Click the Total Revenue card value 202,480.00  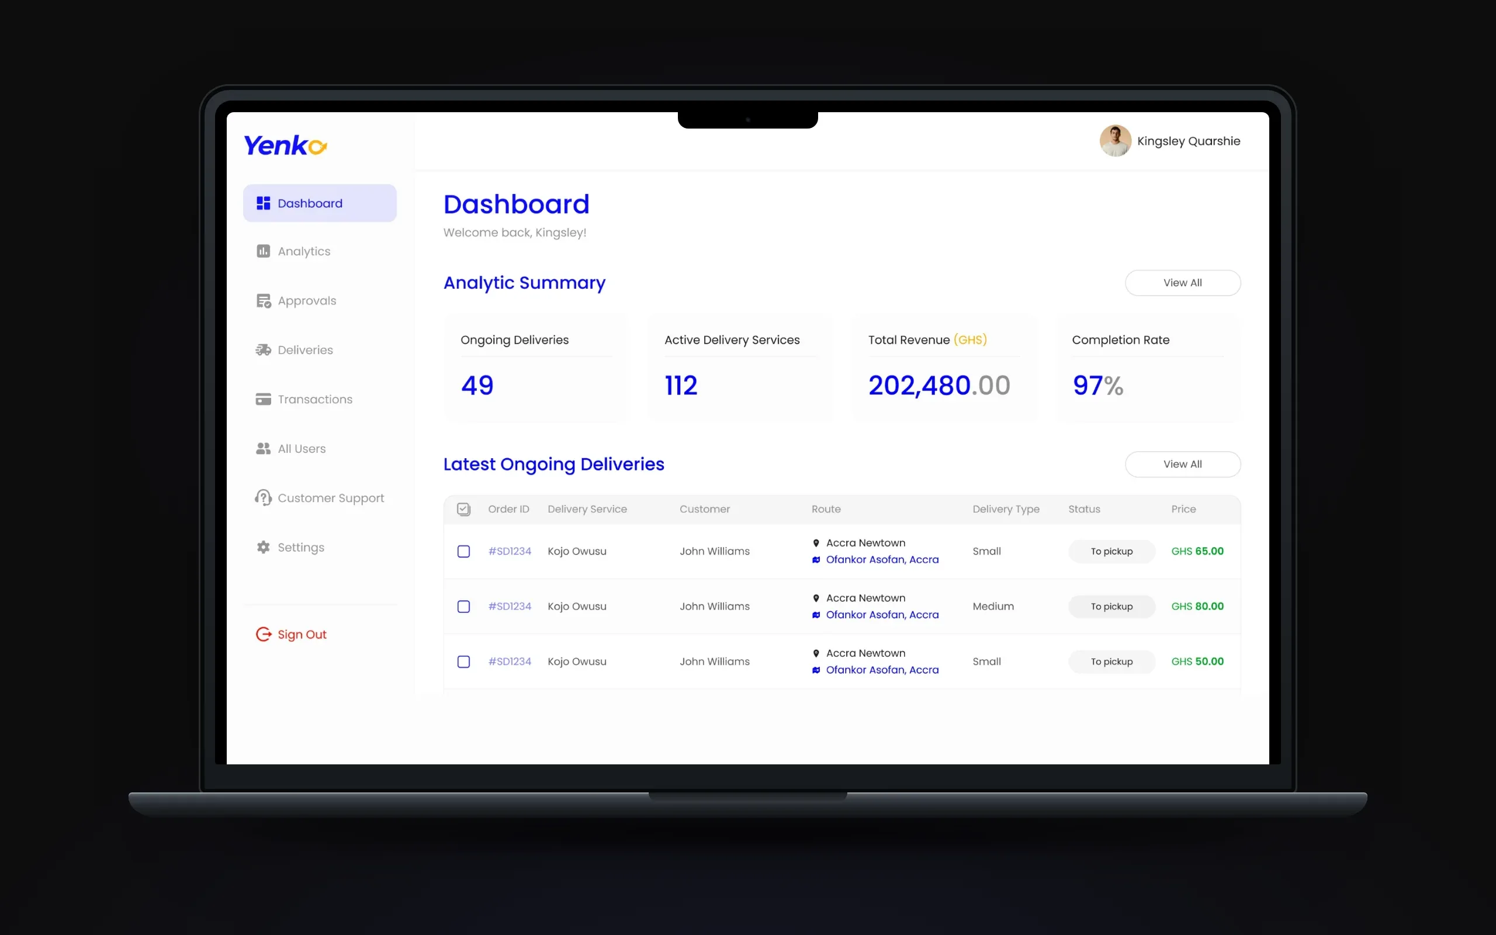tap(939, 385)
